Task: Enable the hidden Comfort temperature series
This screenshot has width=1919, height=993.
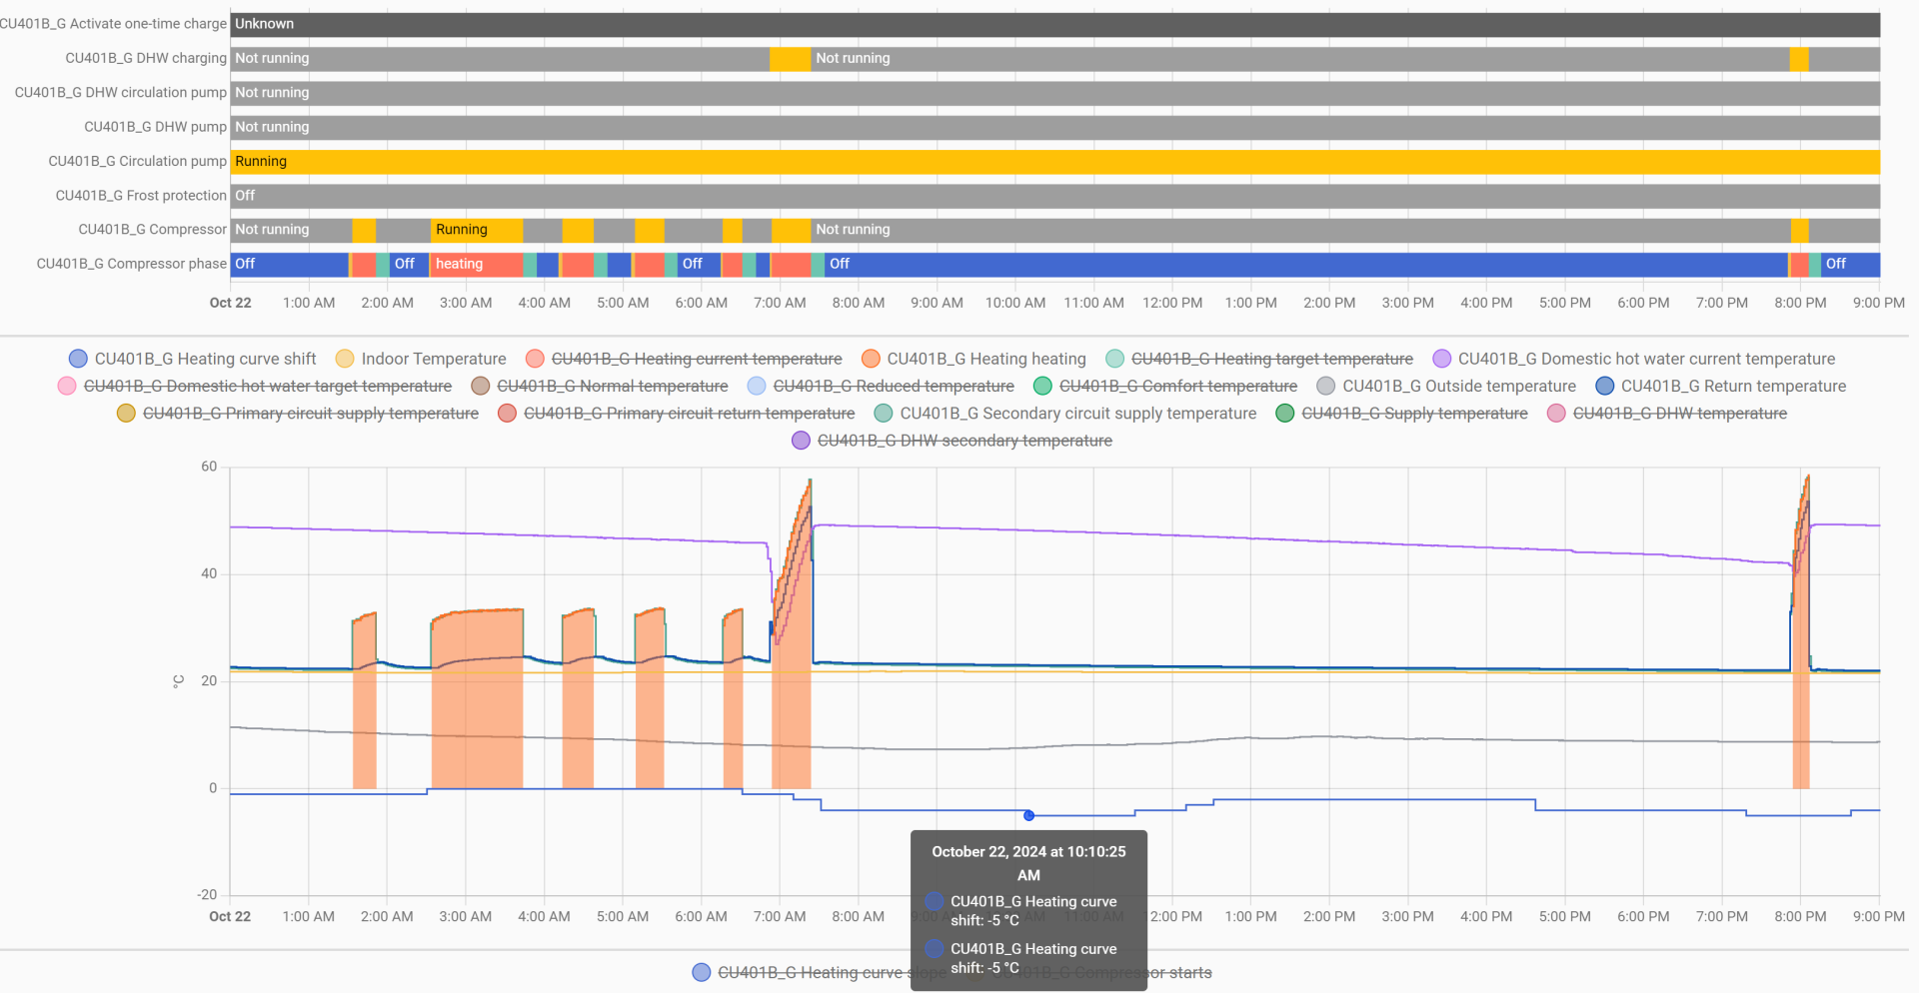Action: 1177,386
